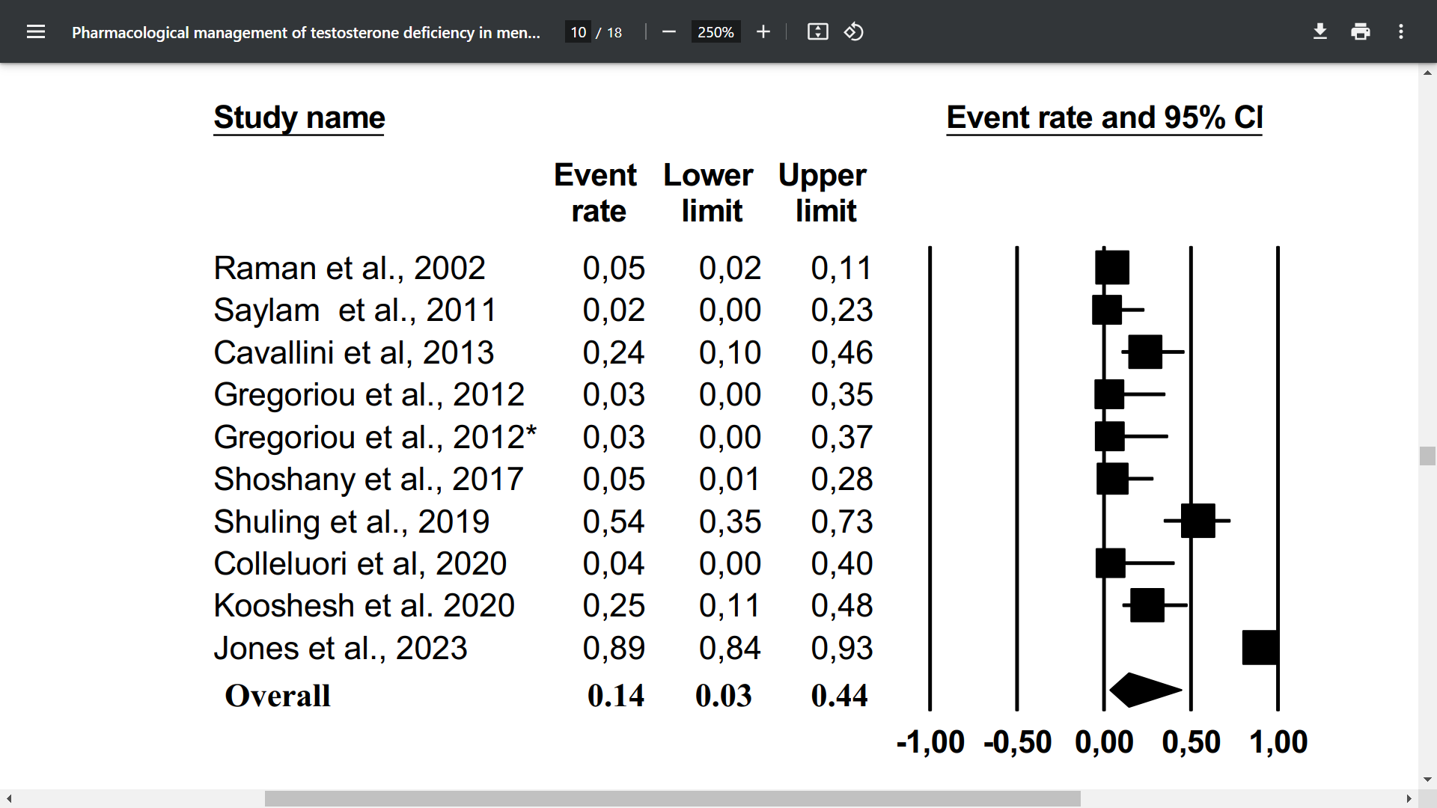
Task: Click Jones event rate value 0,89
Action: [x=614, y=648]
